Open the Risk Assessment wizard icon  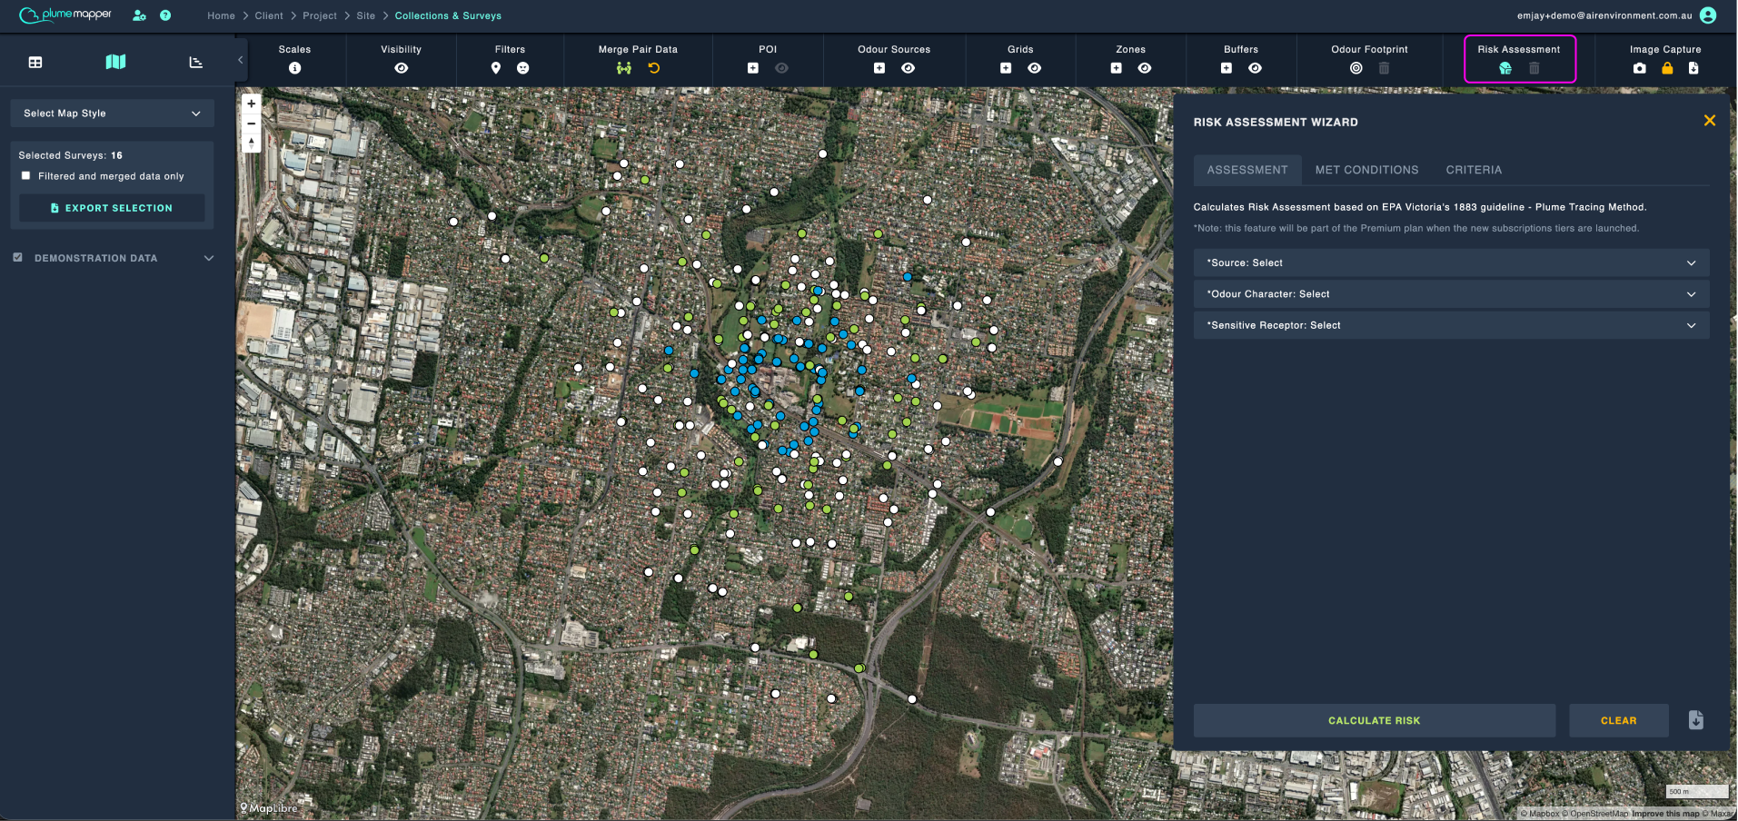(1505, 68)
